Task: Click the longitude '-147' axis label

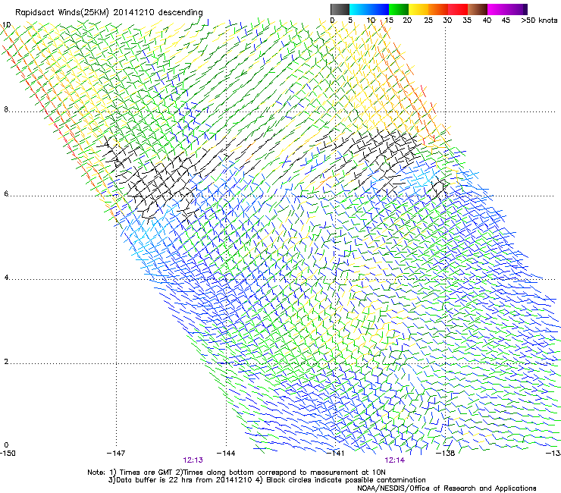Action: (116, 454)
